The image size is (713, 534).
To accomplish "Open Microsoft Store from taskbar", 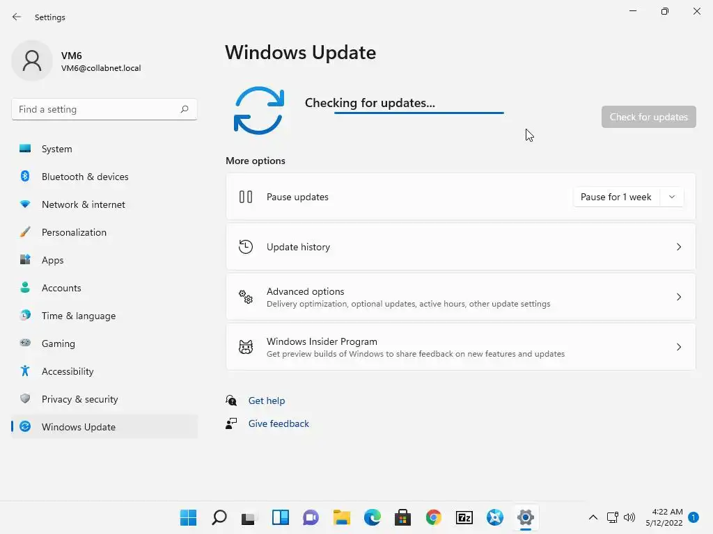I will [x=402, y=517].
